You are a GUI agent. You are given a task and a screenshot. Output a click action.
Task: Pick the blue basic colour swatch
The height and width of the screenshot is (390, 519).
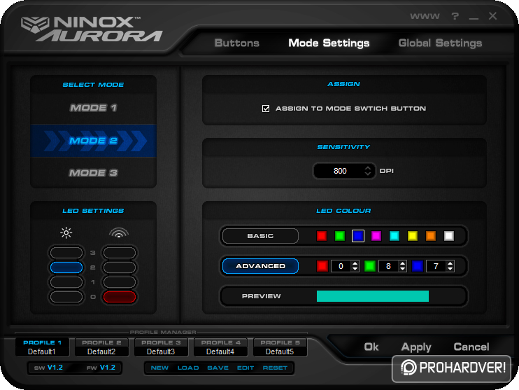click(x=358, y=236)
